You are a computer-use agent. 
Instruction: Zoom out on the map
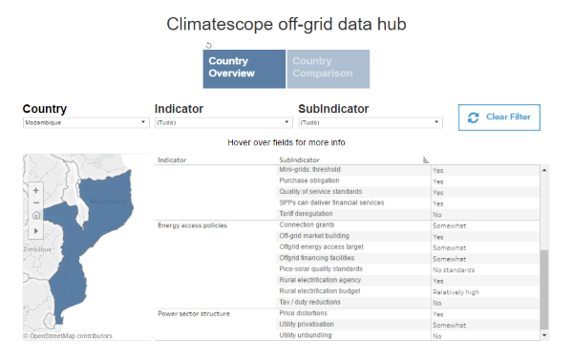[36, 203]
